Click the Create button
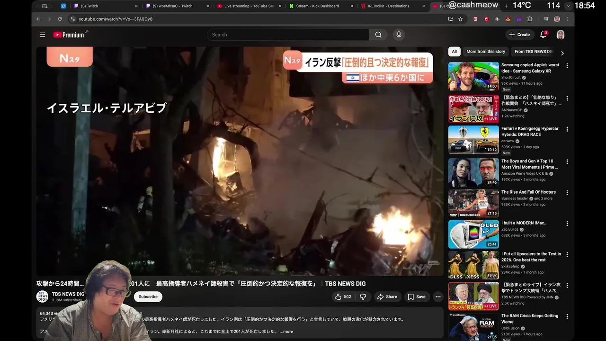 tap(519, 35)
